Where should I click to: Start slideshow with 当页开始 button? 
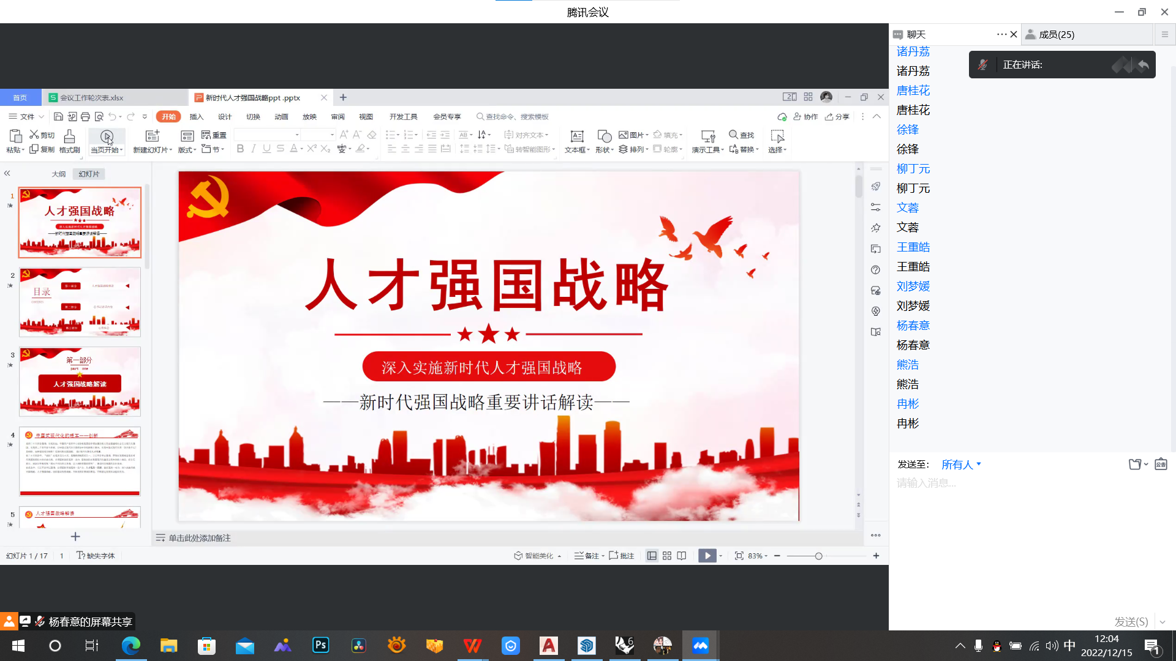tap(107, 141)
